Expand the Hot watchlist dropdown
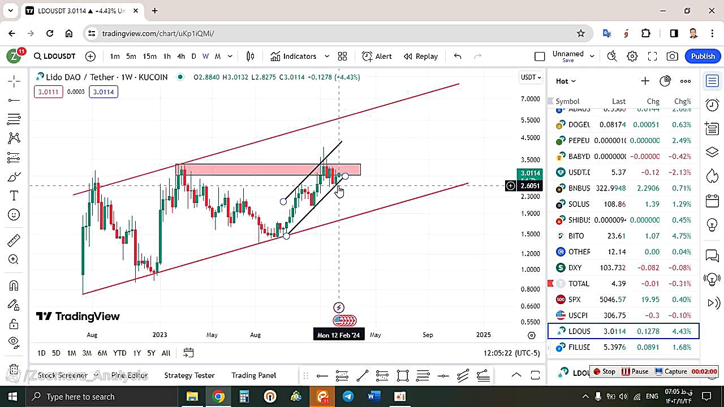The height and width of the screenshot is (407, 724). pos(566,81)
